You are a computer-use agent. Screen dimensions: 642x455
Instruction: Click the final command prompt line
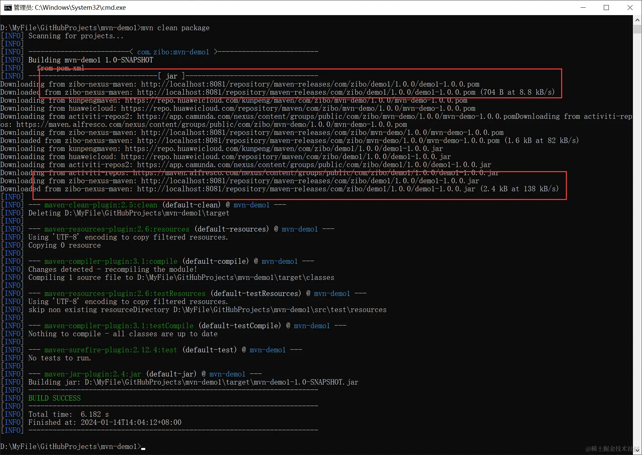[72, 447]
